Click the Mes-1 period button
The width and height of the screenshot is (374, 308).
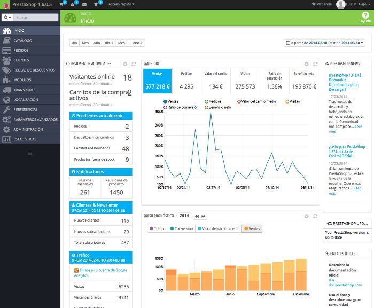tap(123, 43)
